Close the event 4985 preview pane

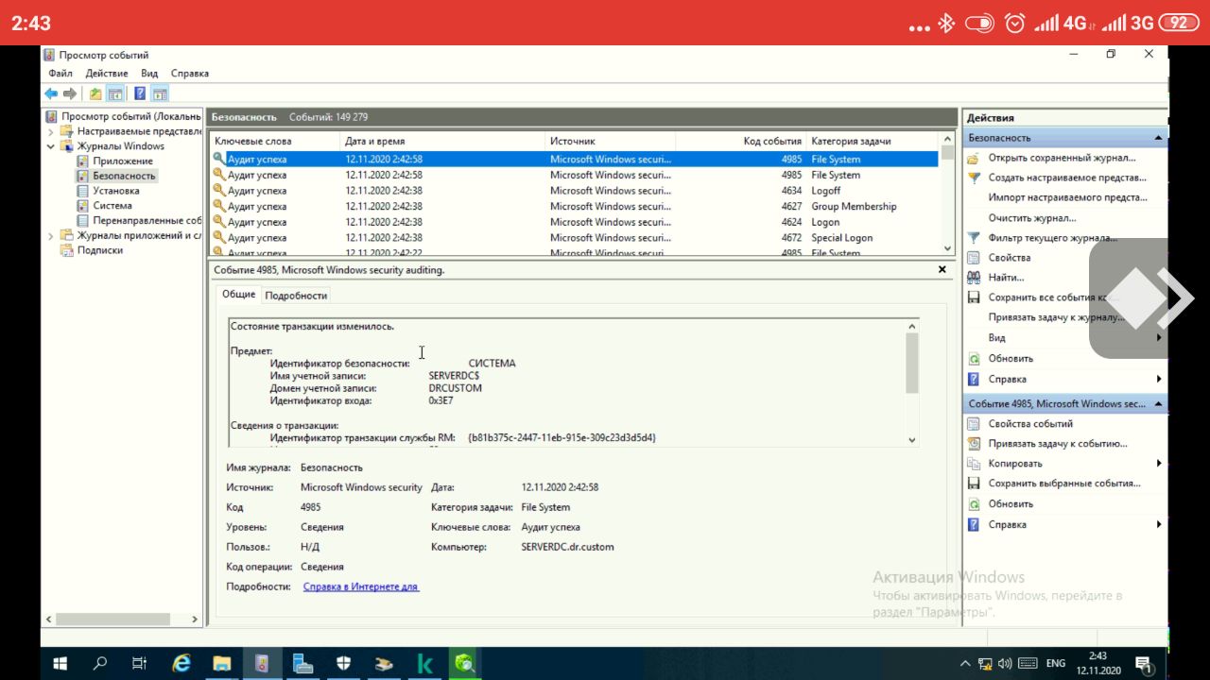942,269
